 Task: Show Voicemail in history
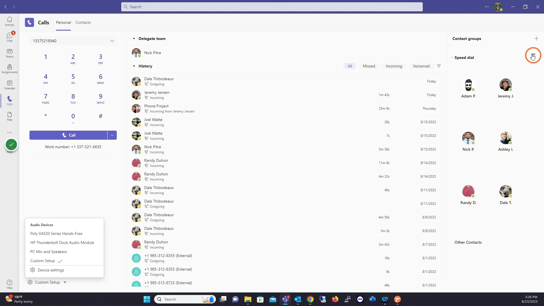tap(421, 66)
